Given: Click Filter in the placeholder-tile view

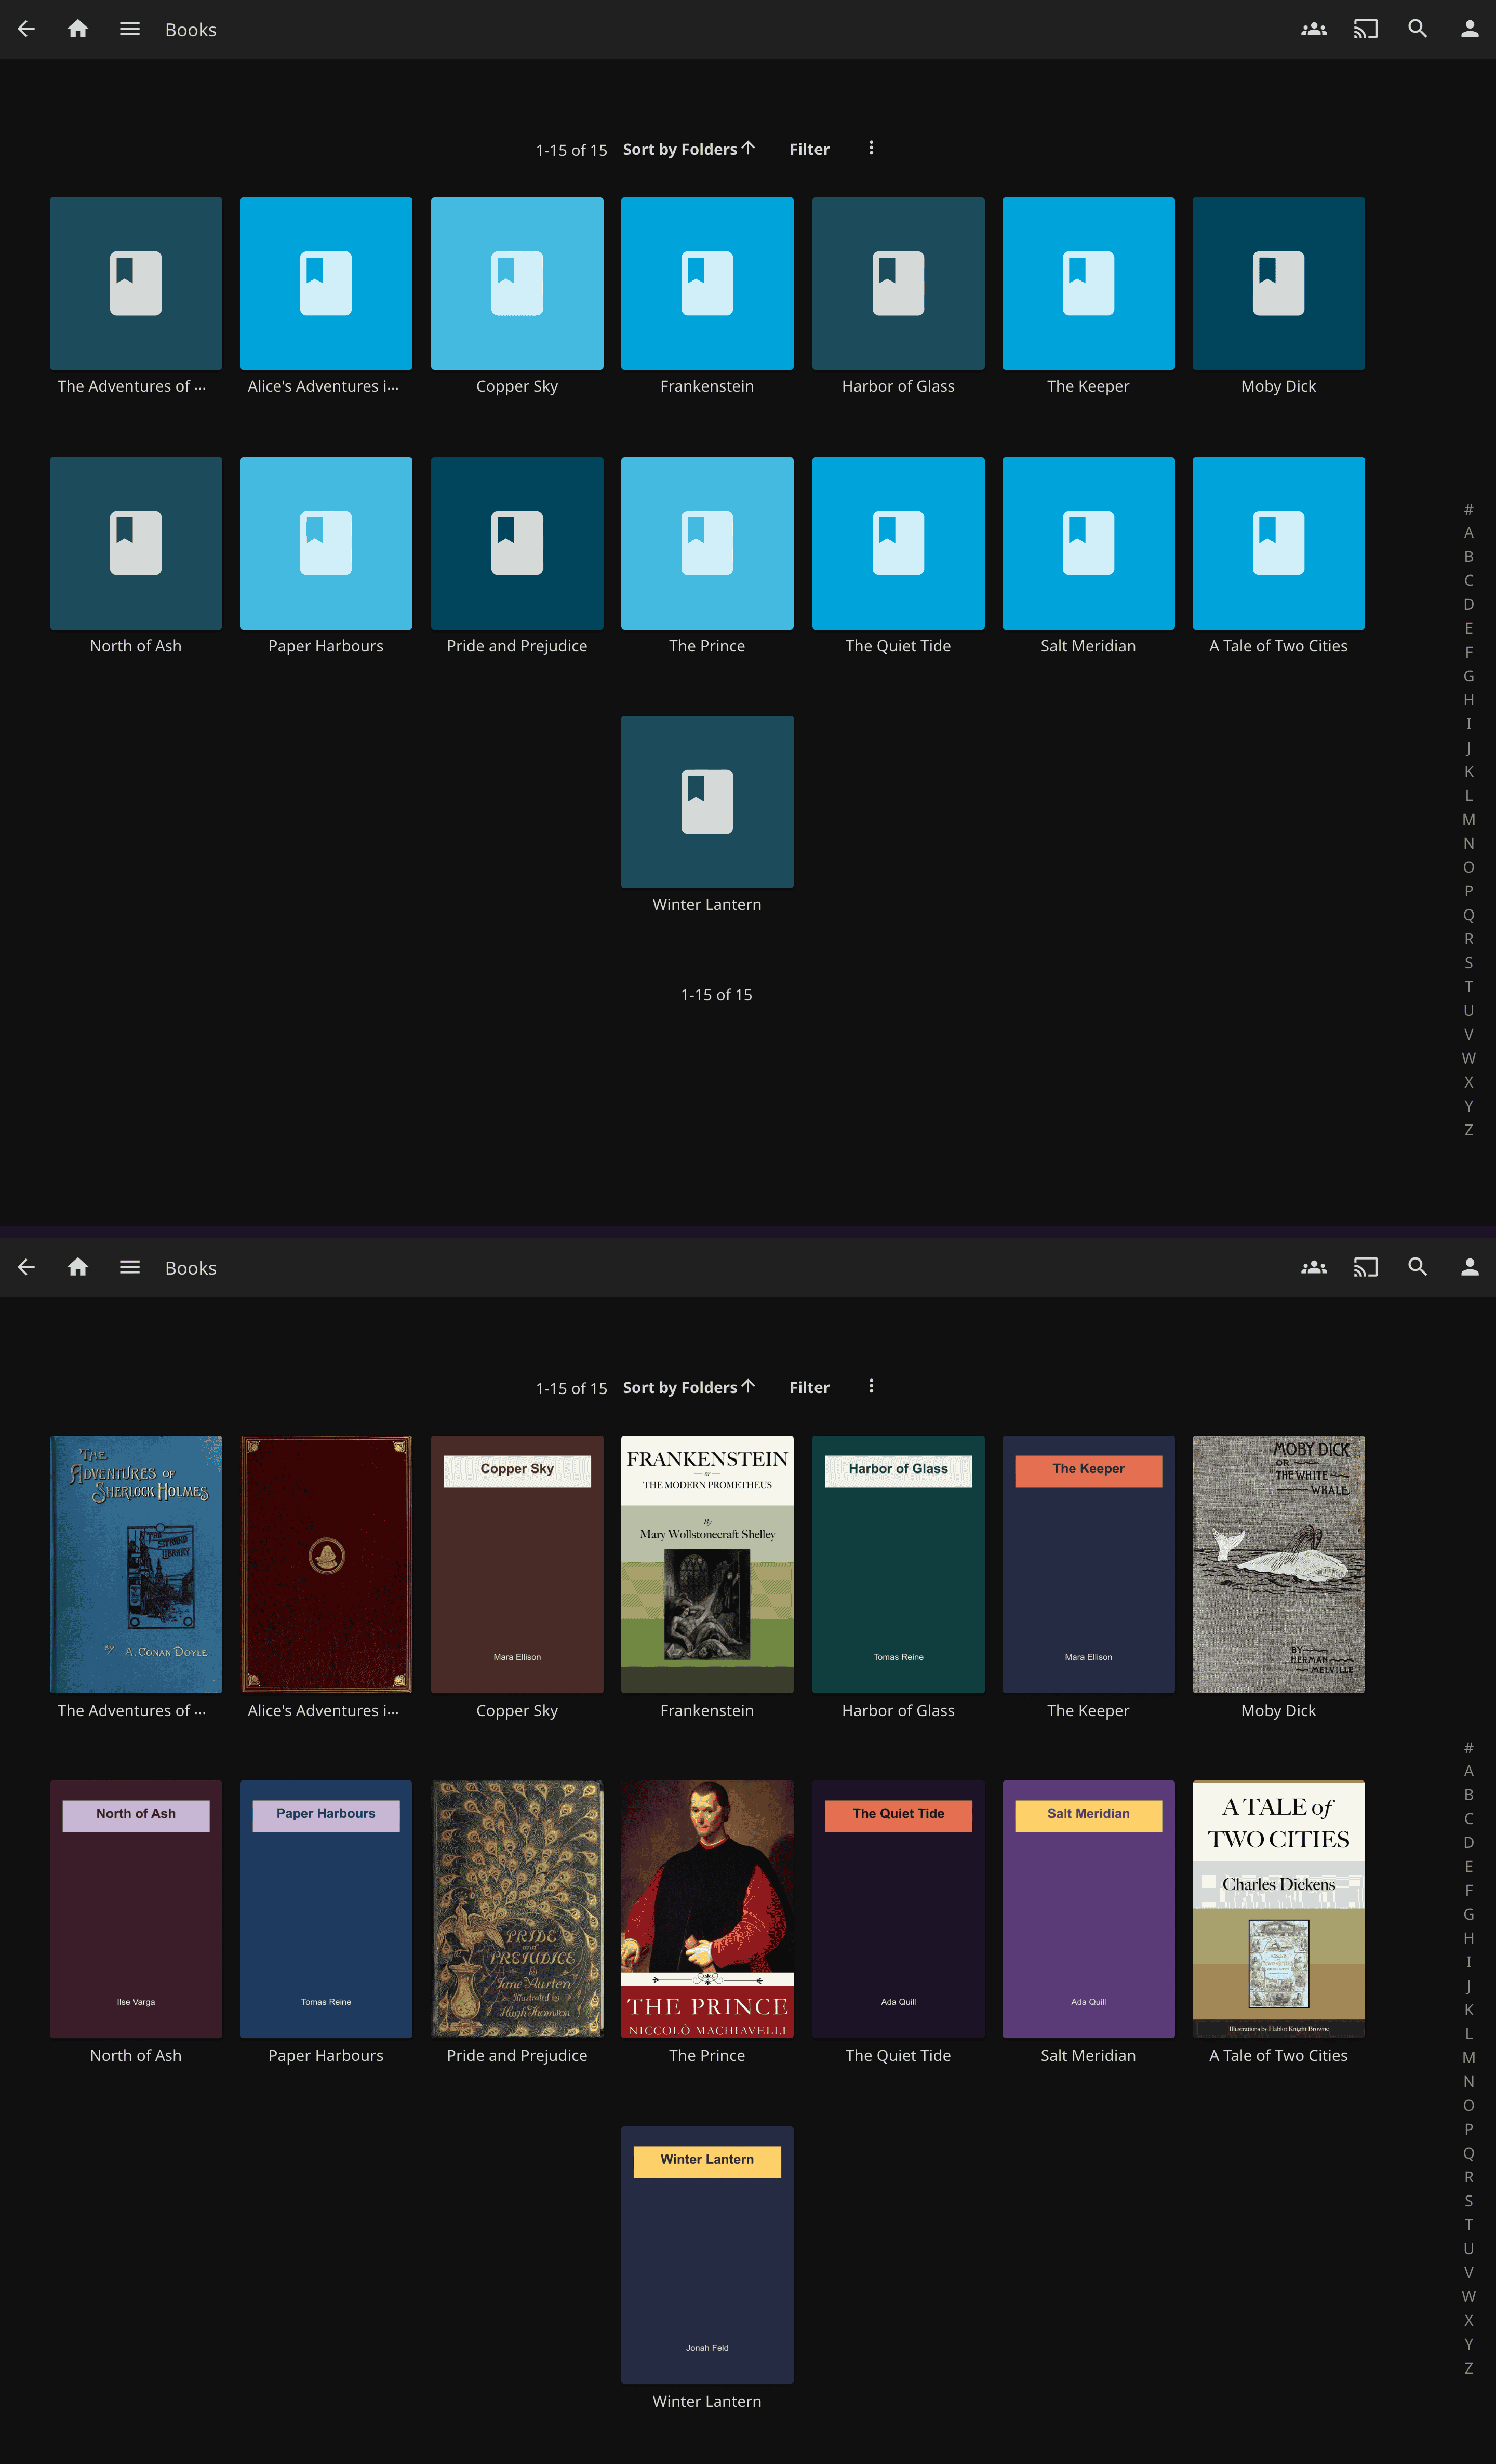Looking at the screenshot, I should pyautogui.click(x=809, y=149).
